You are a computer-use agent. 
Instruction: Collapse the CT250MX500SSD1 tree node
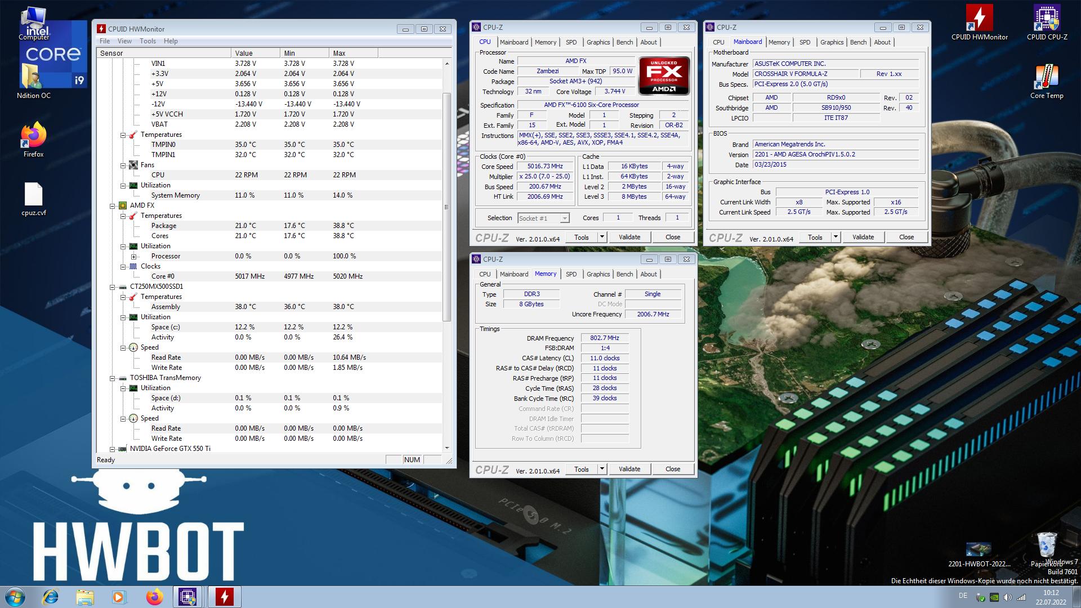click(113, 287)
